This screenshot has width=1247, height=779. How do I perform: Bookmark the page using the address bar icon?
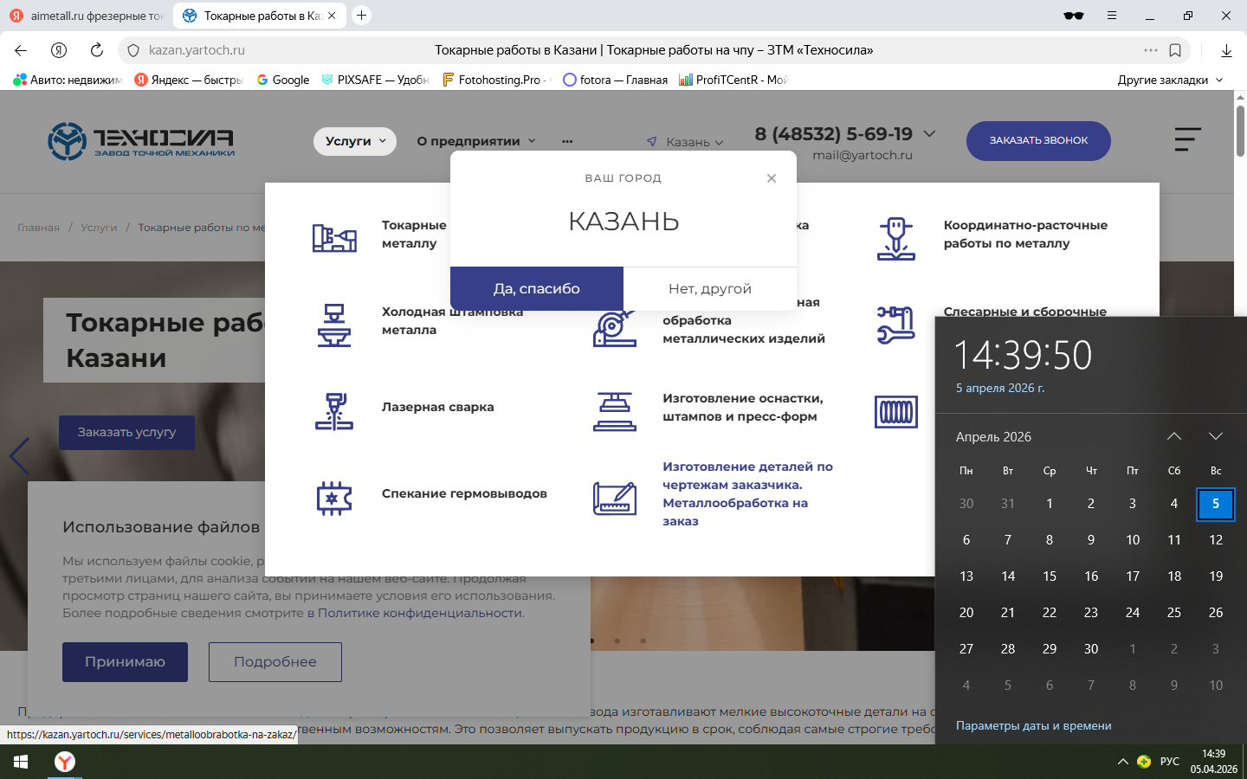(1175, 50)
